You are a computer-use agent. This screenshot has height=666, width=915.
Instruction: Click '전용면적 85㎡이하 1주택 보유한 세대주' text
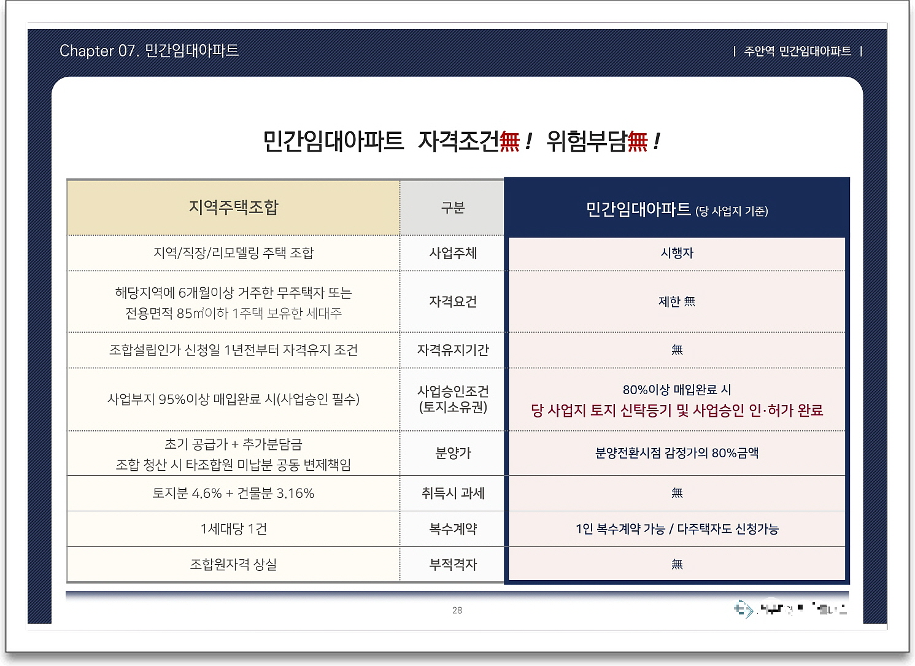coord(233,313)
